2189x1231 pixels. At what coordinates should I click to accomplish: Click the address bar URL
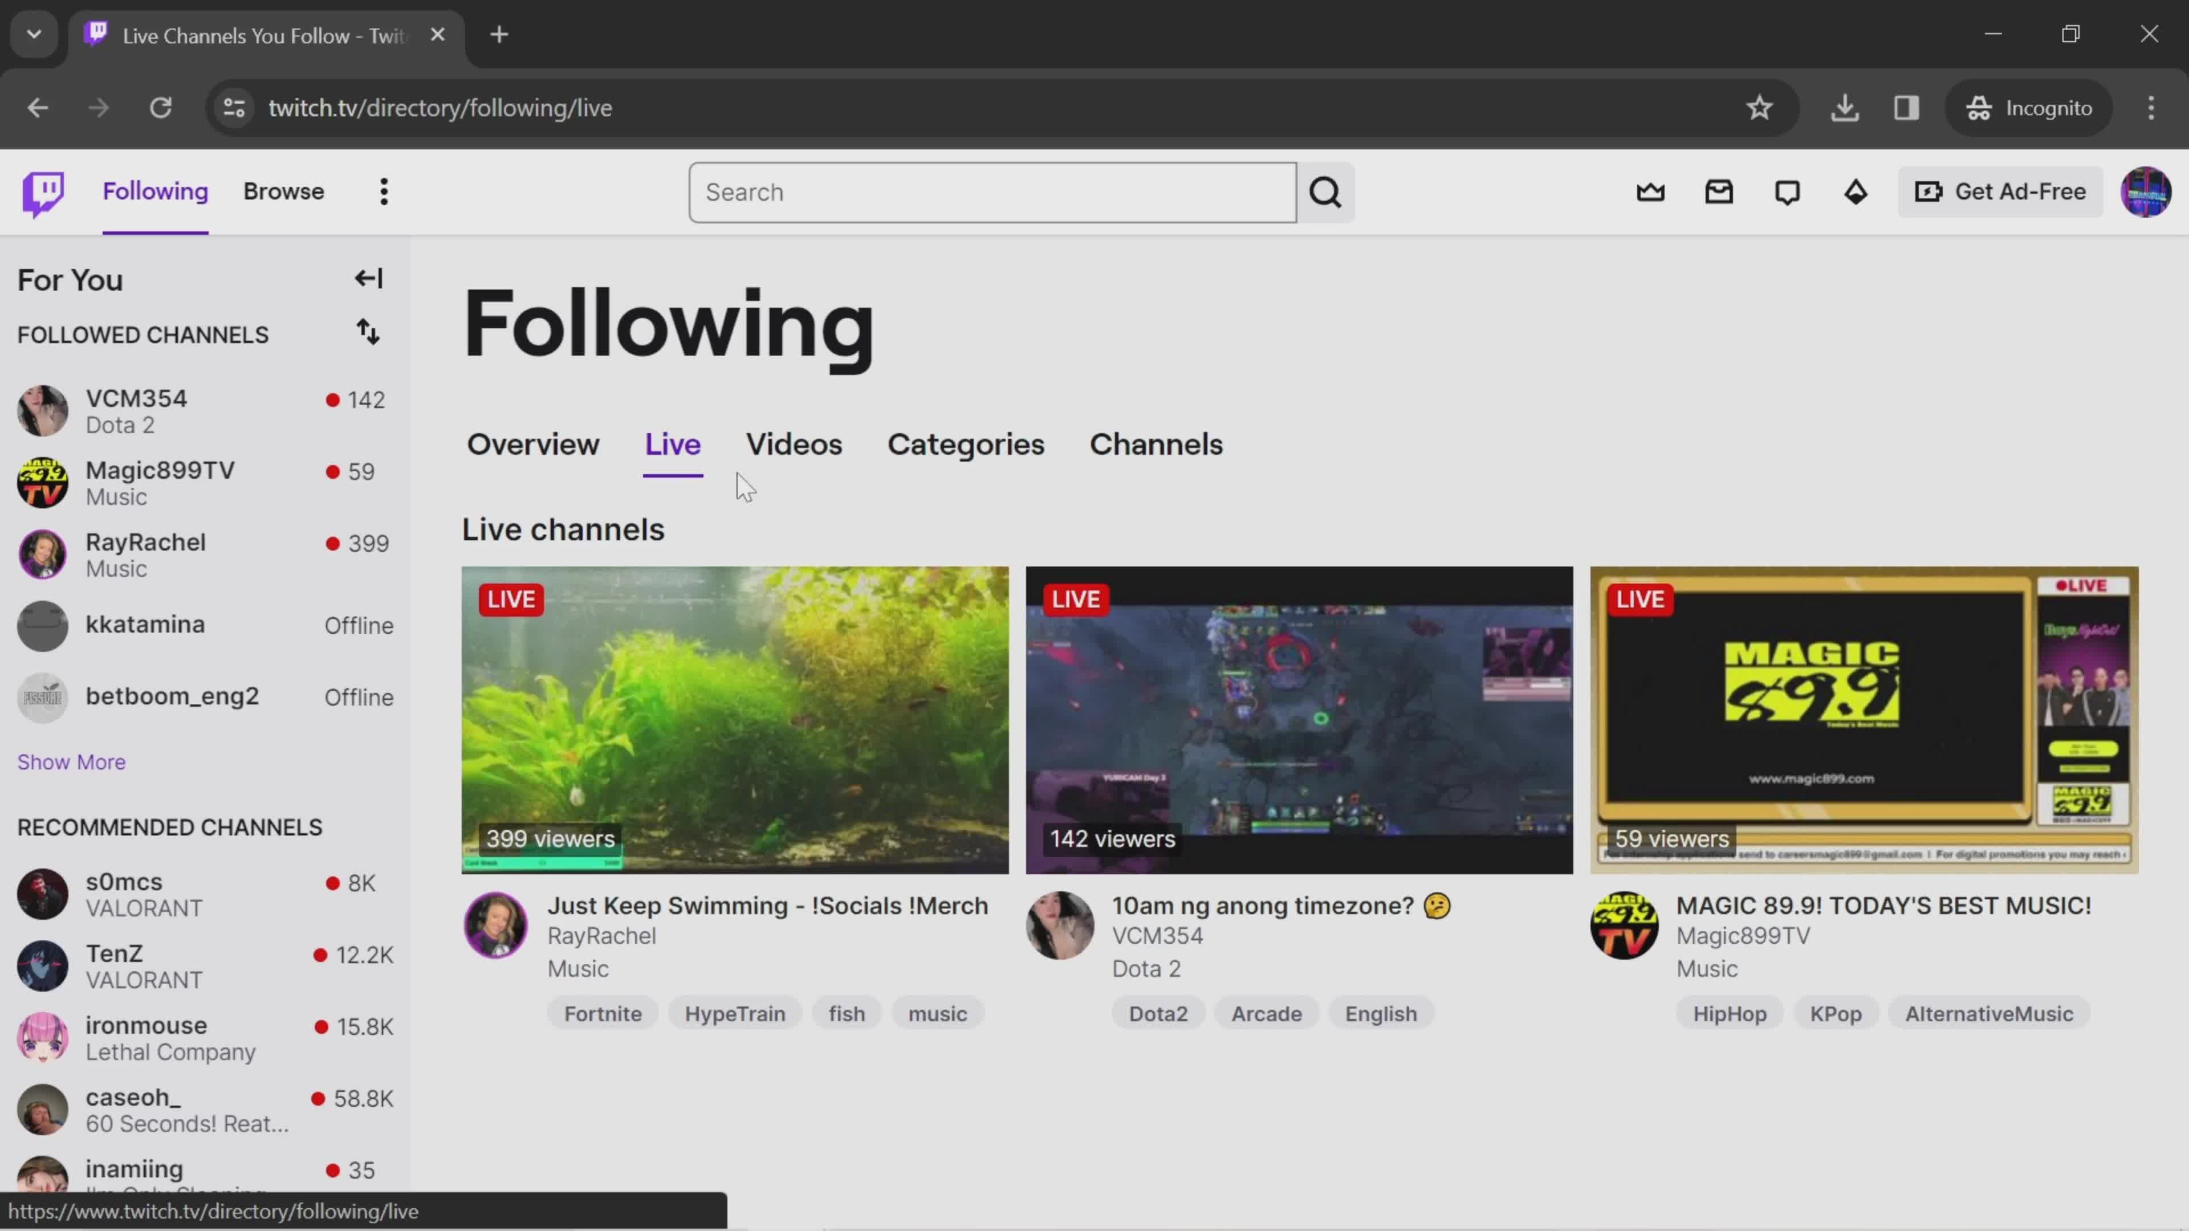tap(440, 108)
